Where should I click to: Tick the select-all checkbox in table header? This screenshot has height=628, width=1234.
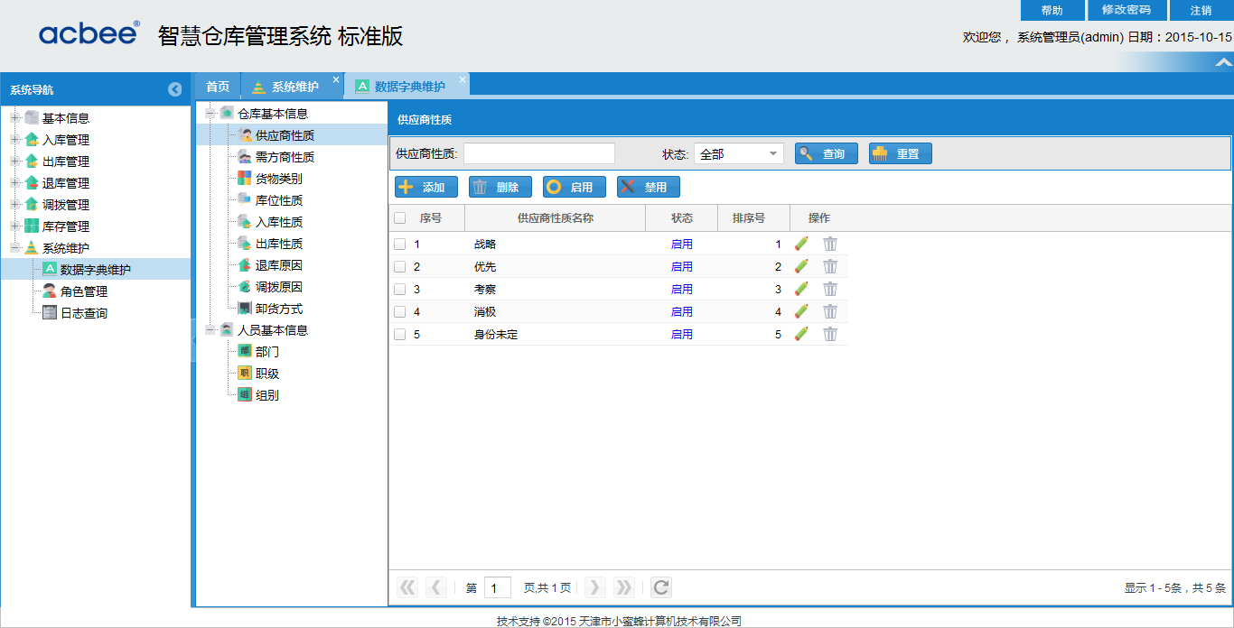[399, 217]
